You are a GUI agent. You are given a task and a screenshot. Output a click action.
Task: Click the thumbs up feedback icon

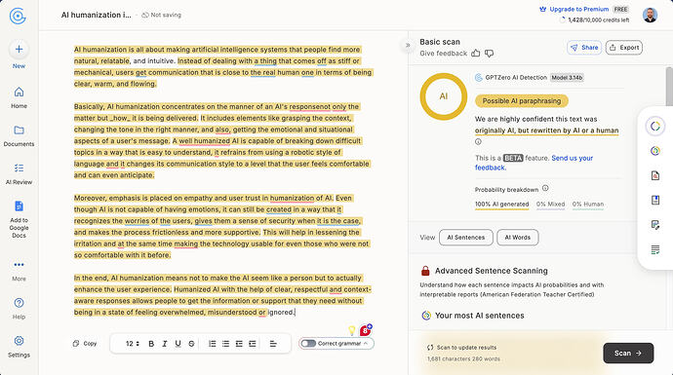coord(476,54)
